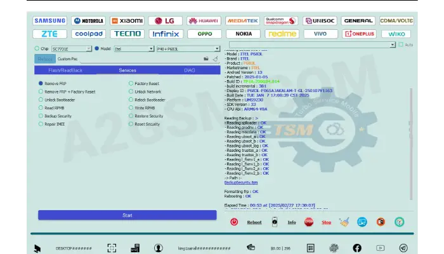Expand the SC7731E chip dropdown
Image resolution: width=444 pixels, height=254 pixels.
tap(89, 49)
